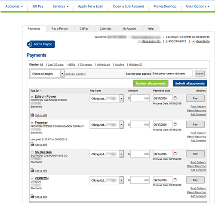Screen dimensions: 215x204
Task: Collapse the So Cal Gas payee row
Action: tap(32, 152)
